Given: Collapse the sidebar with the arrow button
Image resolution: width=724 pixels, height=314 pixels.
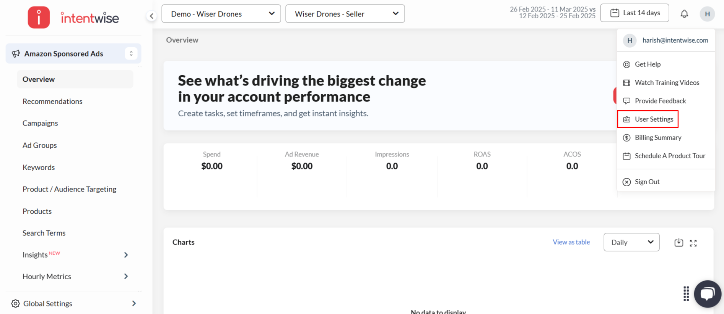Looking at the screenshot, I should coord(151,16).
